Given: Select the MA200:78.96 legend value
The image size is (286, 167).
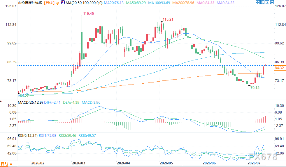Looking at the screenshot, I should [x=183, y=3].
